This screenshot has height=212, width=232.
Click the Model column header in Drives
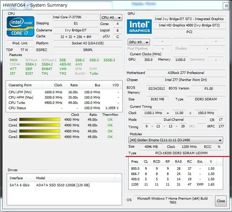click(41, 178)
